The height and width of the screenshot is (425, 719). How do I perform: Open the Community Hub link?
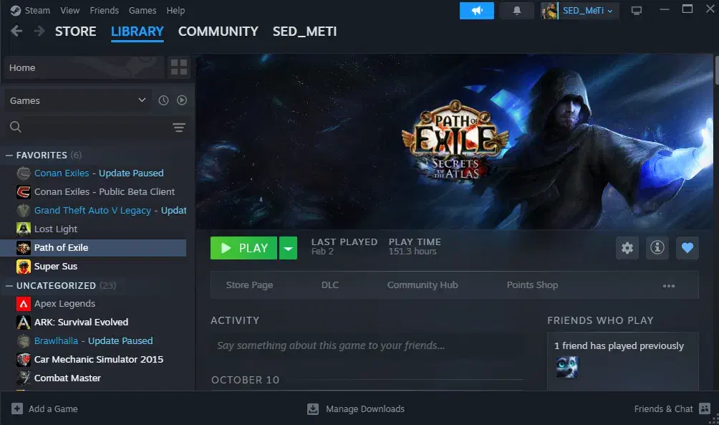pos(423,285)
